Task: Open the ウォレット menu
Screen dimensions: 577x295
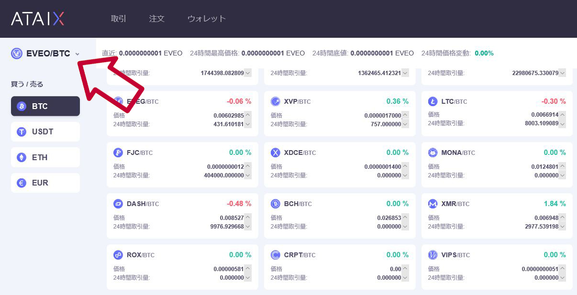Action: (x=206, y=19)
